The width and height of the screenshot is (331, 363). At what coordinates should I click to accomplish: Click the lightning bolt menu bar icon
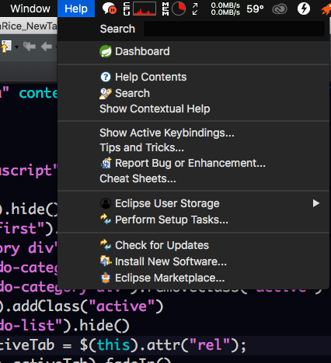coord(304,9)
